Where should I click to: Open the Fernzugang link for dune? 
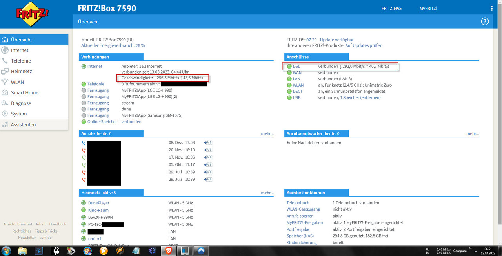pos(98,109)
